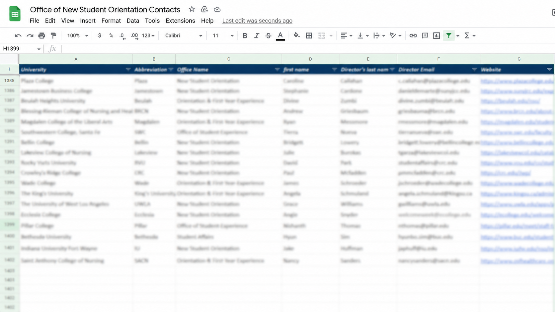Open the font size 11 dropdown
The height and width of the screenshot is (312, 555).
pos(223,35)
